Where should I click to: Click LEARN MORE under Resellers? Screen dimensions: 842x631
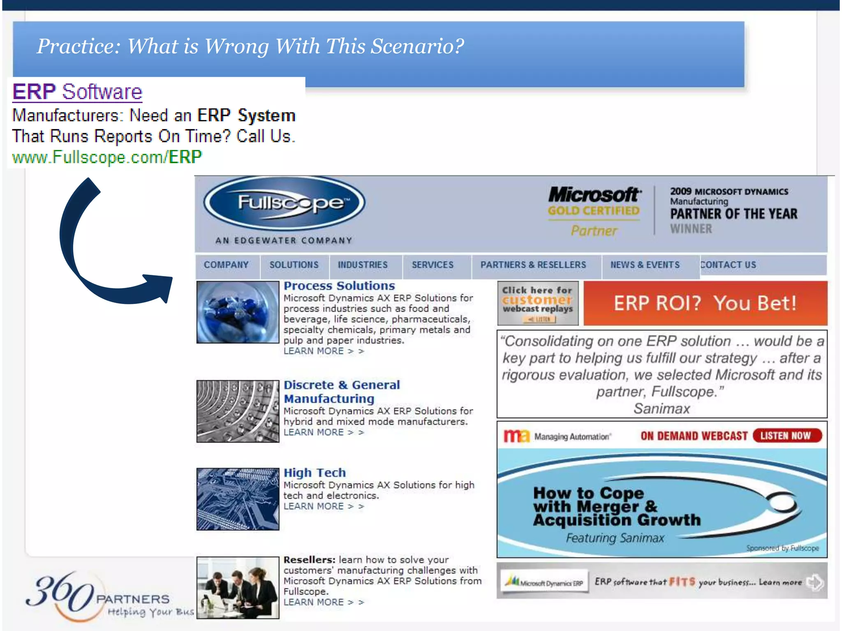coord(324,602)
